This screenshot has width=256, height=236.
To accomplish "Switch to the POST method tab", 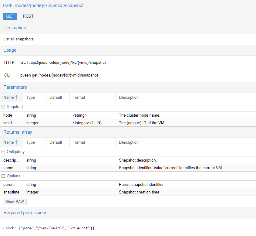I will (28, 16).
